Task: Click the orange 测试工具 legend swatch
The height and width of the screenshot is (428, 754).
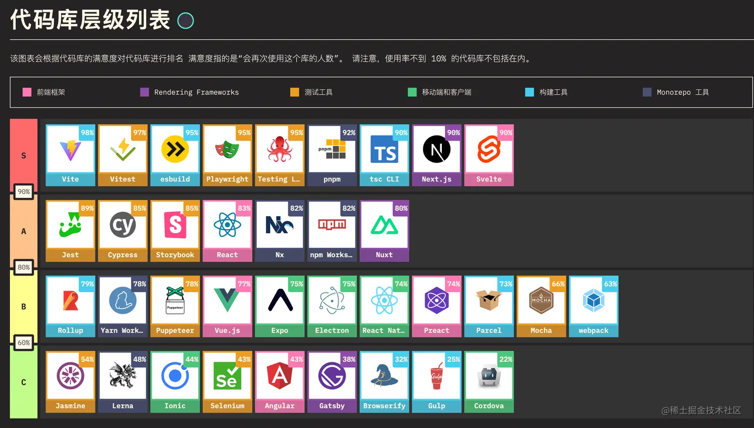Action: point(295,92)
